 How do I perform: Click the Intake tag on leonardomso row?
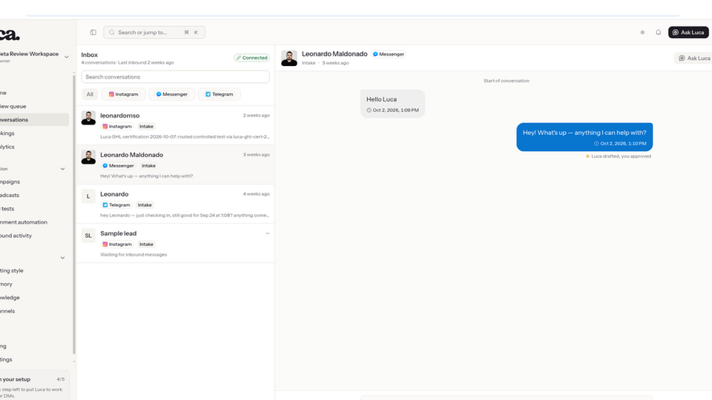pyautogui.click(x=146, y=127)
